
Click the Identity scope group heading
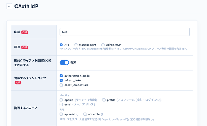point(64,95)
